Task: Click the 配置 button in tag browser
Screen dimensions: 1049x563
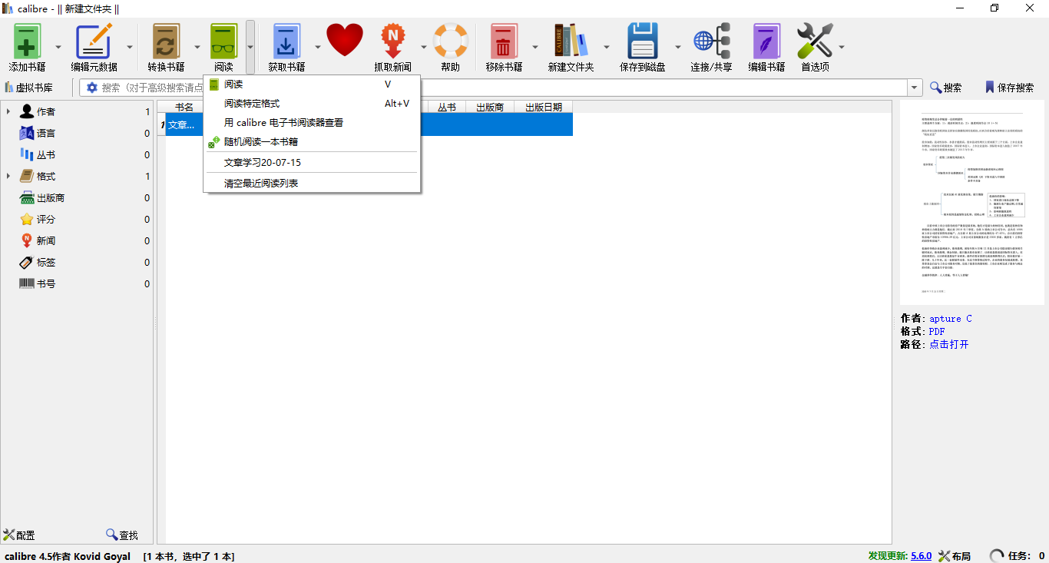Action: (x=19, y=535)
